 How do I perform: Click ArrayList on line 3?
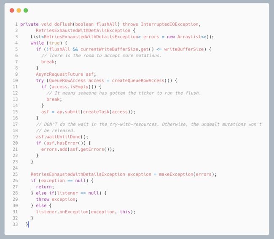[189, 37]
